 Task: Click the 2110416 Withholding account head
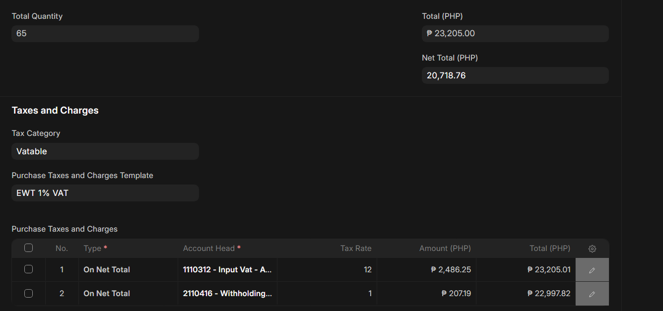click(227, 294)
